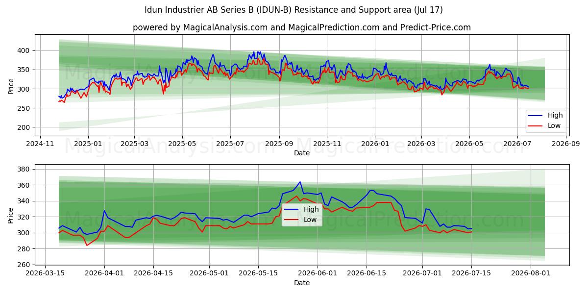Click the bottom chart's 'Date' x-axis label
Viewport: 588px width, 294px height.
(301, 283)
